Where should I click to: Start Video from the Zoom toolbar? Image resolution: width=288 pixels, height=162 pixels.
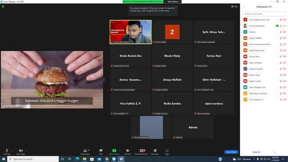pyautogui.click(x=21, y=152)
